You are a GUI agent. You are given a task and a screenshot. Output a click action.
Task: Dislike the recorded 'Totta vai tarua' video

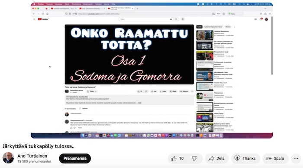(x=146, y=91)
